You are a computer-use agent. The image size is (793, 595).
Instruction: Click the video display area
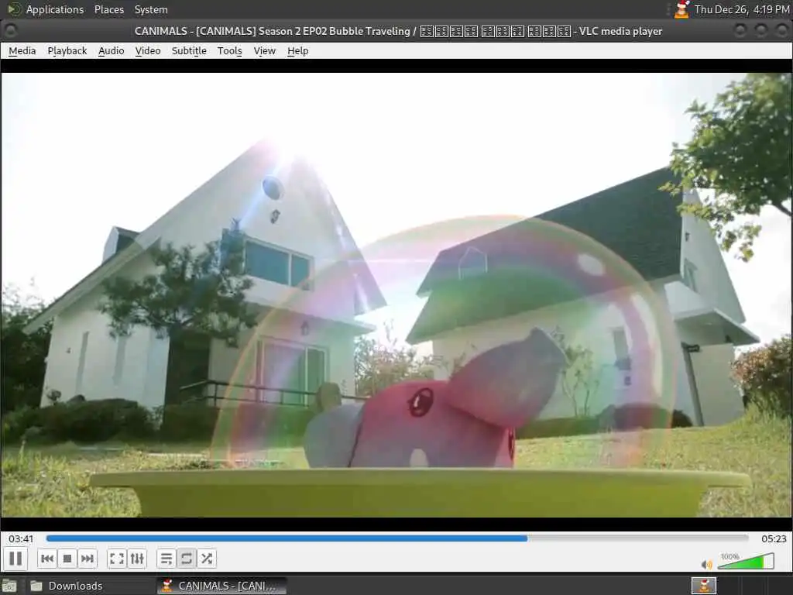click(396, 295)
